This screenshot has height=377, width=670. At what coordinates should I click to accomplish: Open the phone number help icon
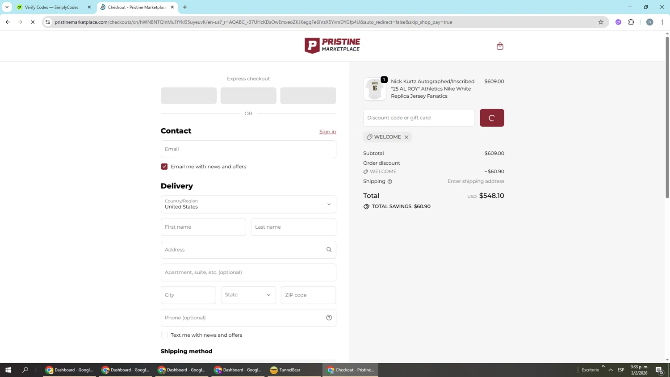coord(329,318)
